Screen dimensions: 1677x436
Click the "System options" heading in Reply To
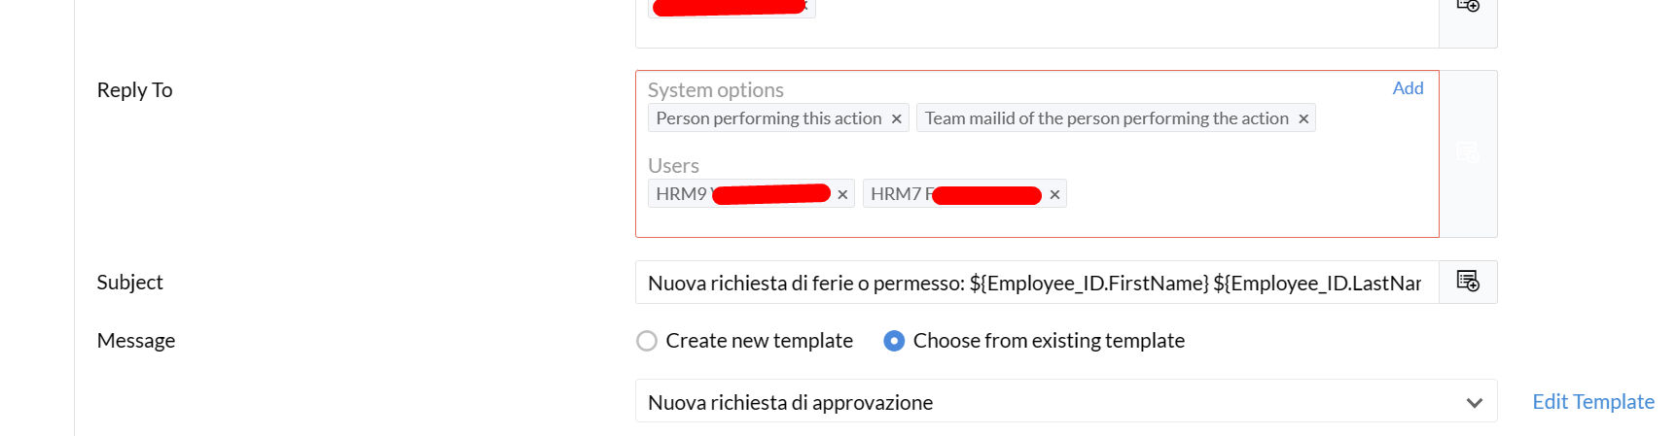tap(715, 90)
